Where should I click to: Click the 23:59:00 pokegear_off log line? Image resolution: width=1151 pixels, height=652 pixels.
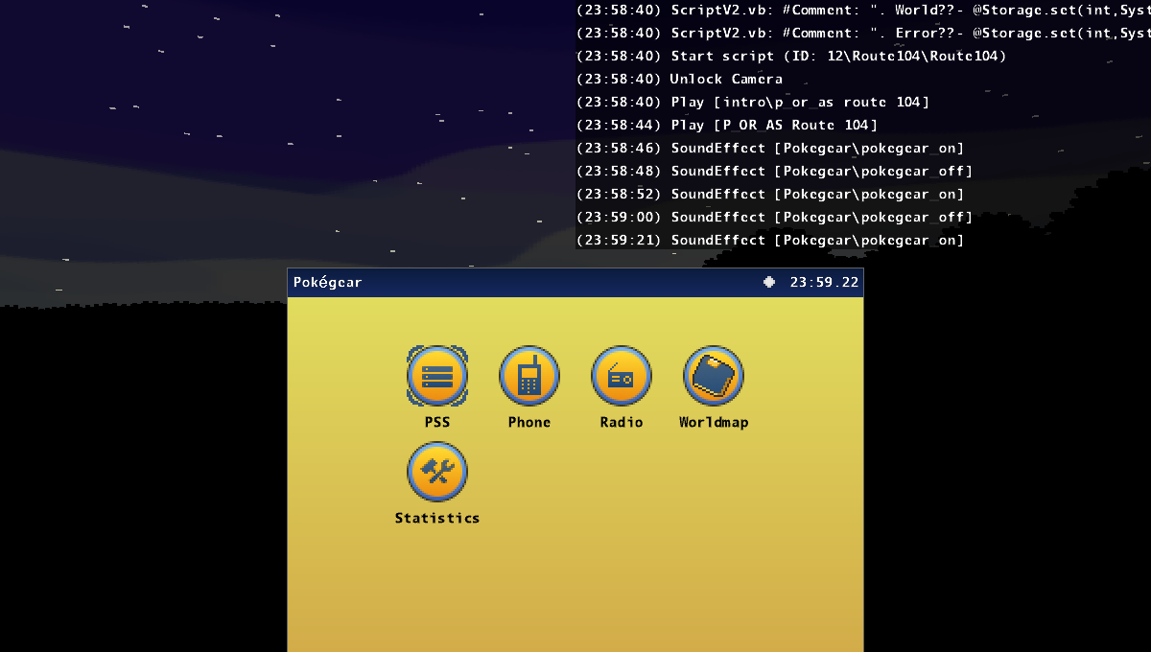[x=775, y=217]
